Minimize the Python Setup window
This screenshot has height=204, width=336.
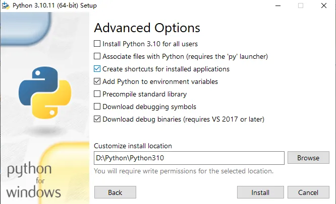277,6
